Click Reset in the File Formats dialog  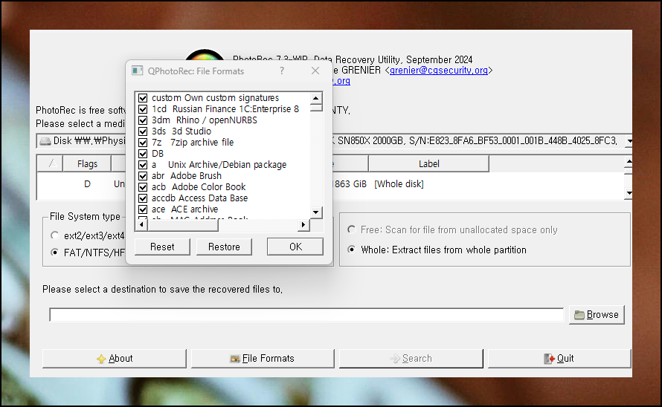pos(162,247)
